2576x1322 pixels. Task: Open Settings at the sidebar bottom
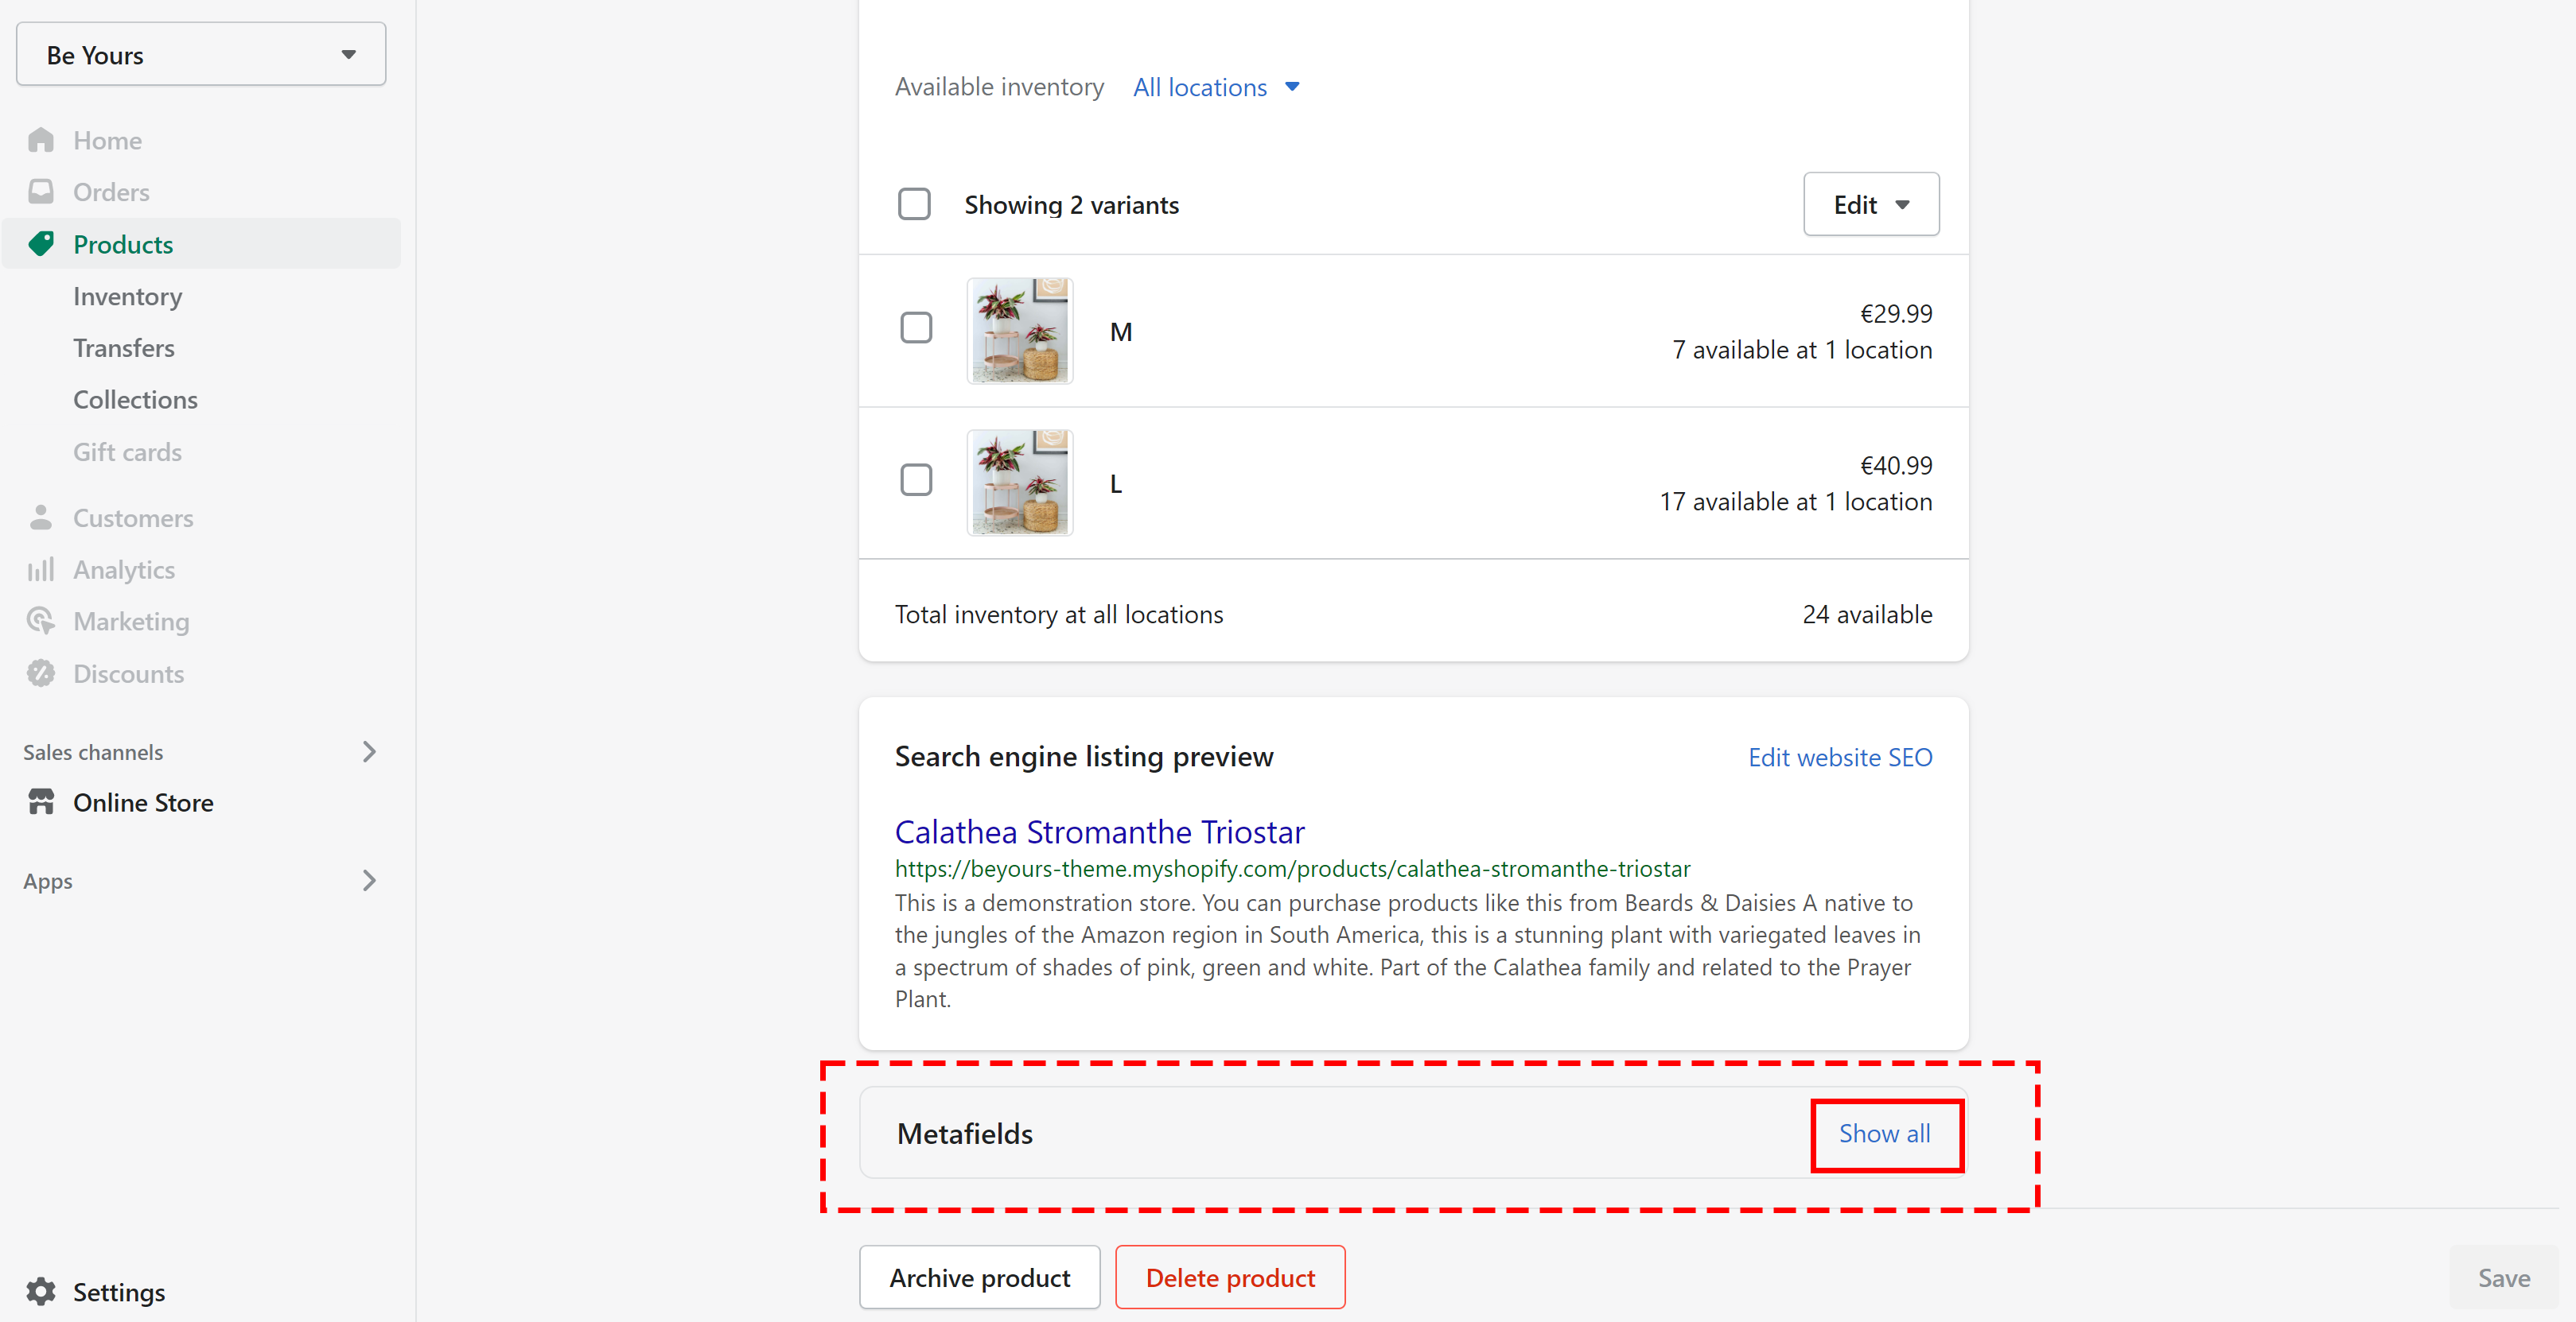pos(119,1292)
